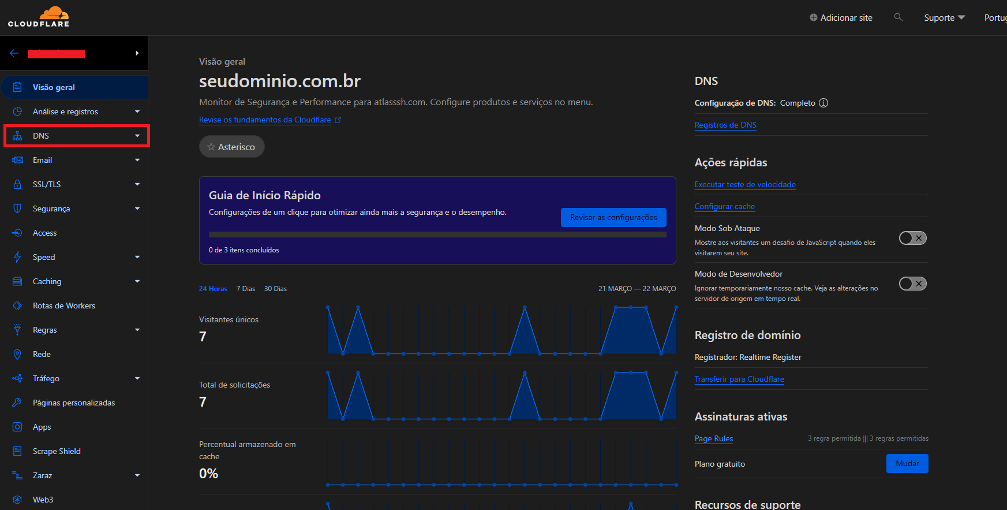Click the Regras filter icon
Image resolution: width=1007 pixels, height=510 pixels.
click(x=17, y=330)
